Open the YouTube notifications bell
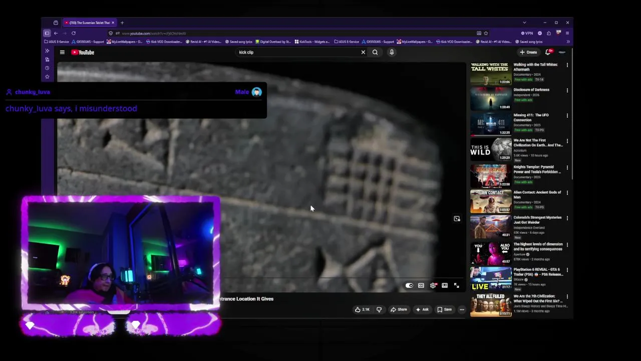Viewport: 641px width, 361px height. pyautogui.click(x=548, y=52)
